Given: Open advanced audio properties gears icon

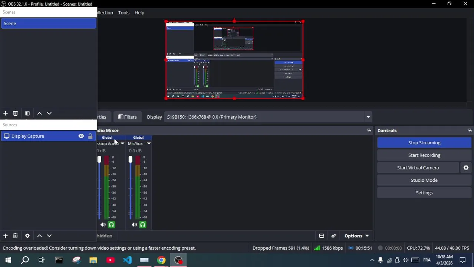Looking at the screenshot, I should pyautogui.click(x=334, y=236).
